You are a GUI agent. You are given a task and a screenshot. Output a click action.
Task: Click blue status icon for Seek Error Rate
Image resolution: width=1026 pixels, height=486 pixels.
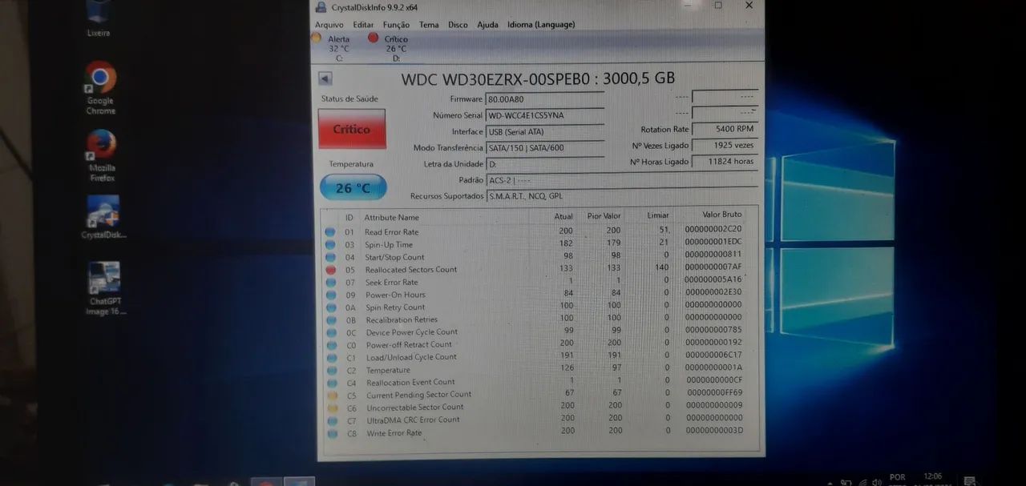(x=330, y=282)
